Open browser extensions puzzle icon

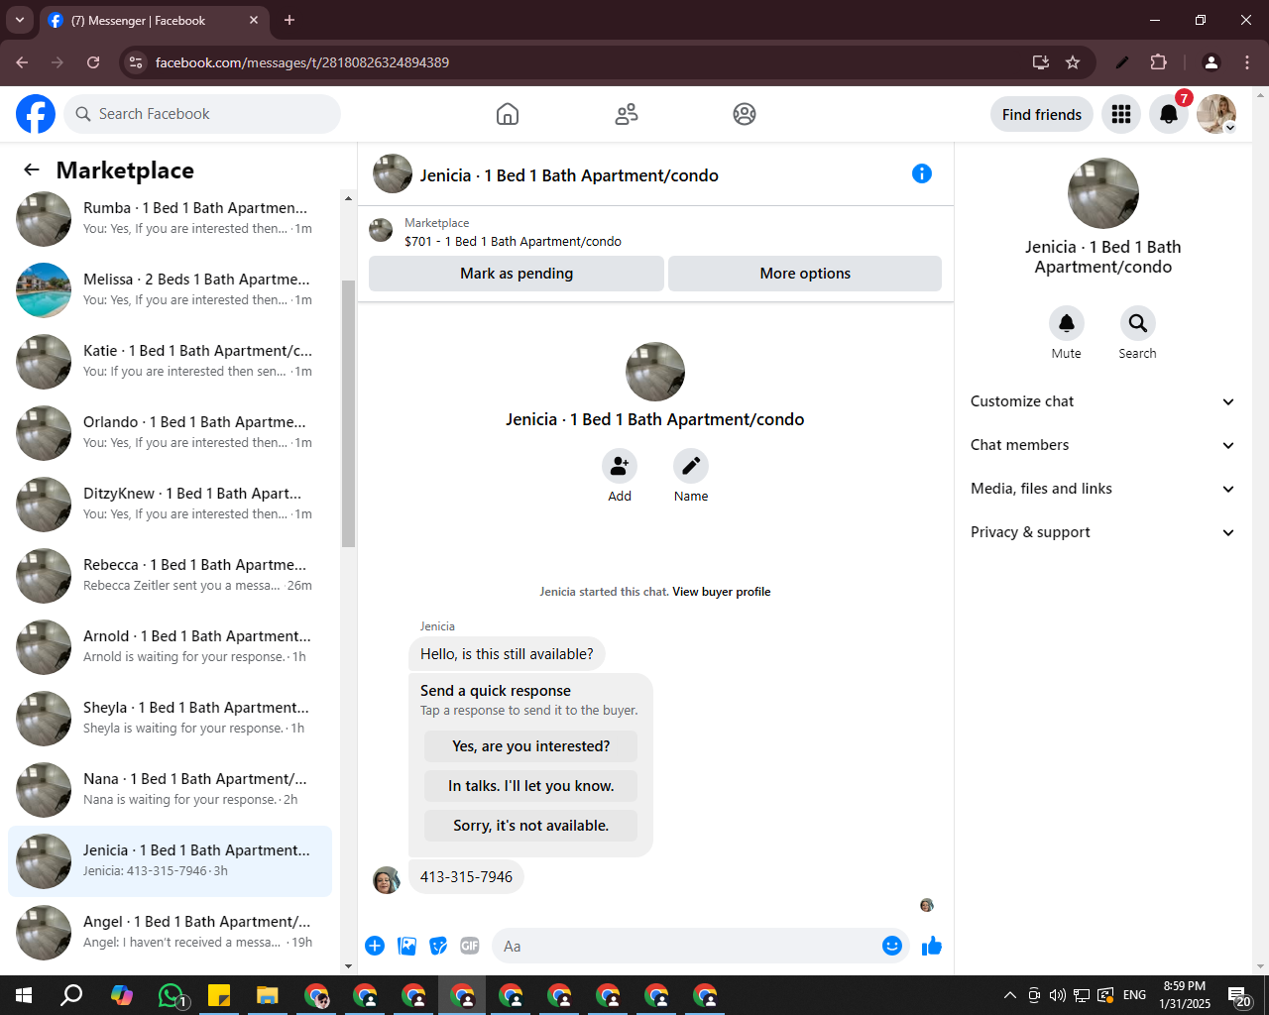[x=1158, y=62]
